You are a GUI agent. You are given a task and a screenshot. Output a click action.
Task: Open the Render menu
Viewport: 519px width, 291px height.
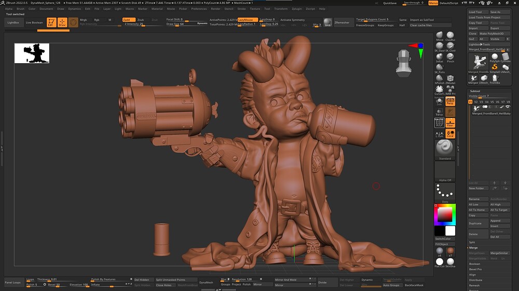(x=215, y=9)
